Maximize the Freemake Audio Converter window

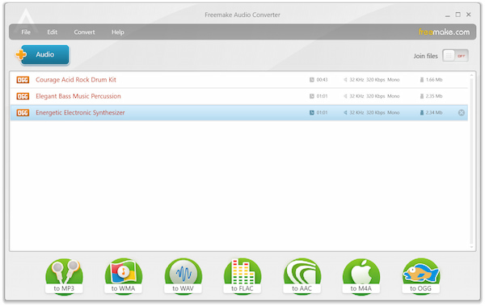458,15
